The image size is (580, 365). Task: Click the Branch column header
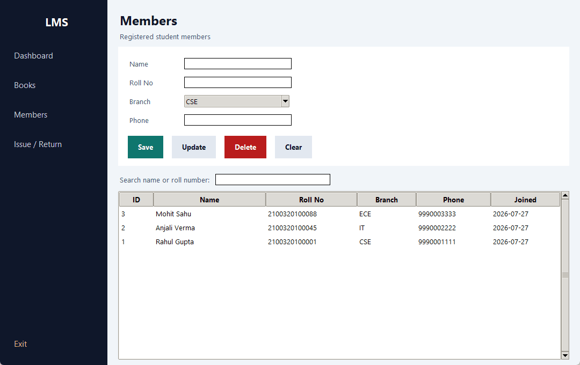coord(387,200)
